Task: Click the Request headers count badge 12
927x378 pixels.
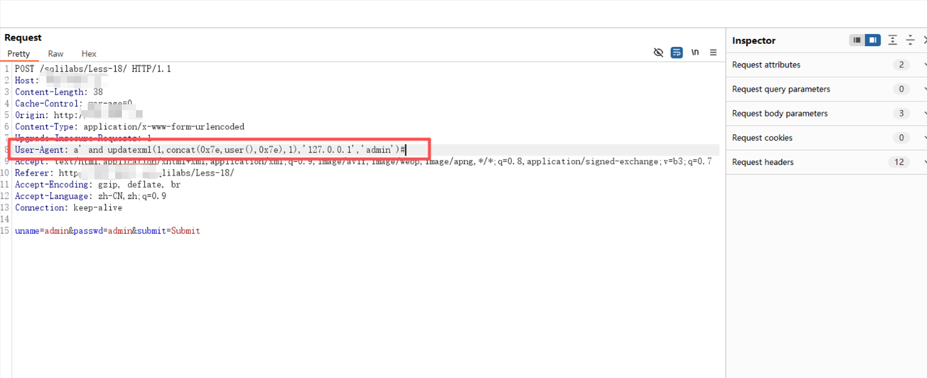Action: tap(899, 162)
